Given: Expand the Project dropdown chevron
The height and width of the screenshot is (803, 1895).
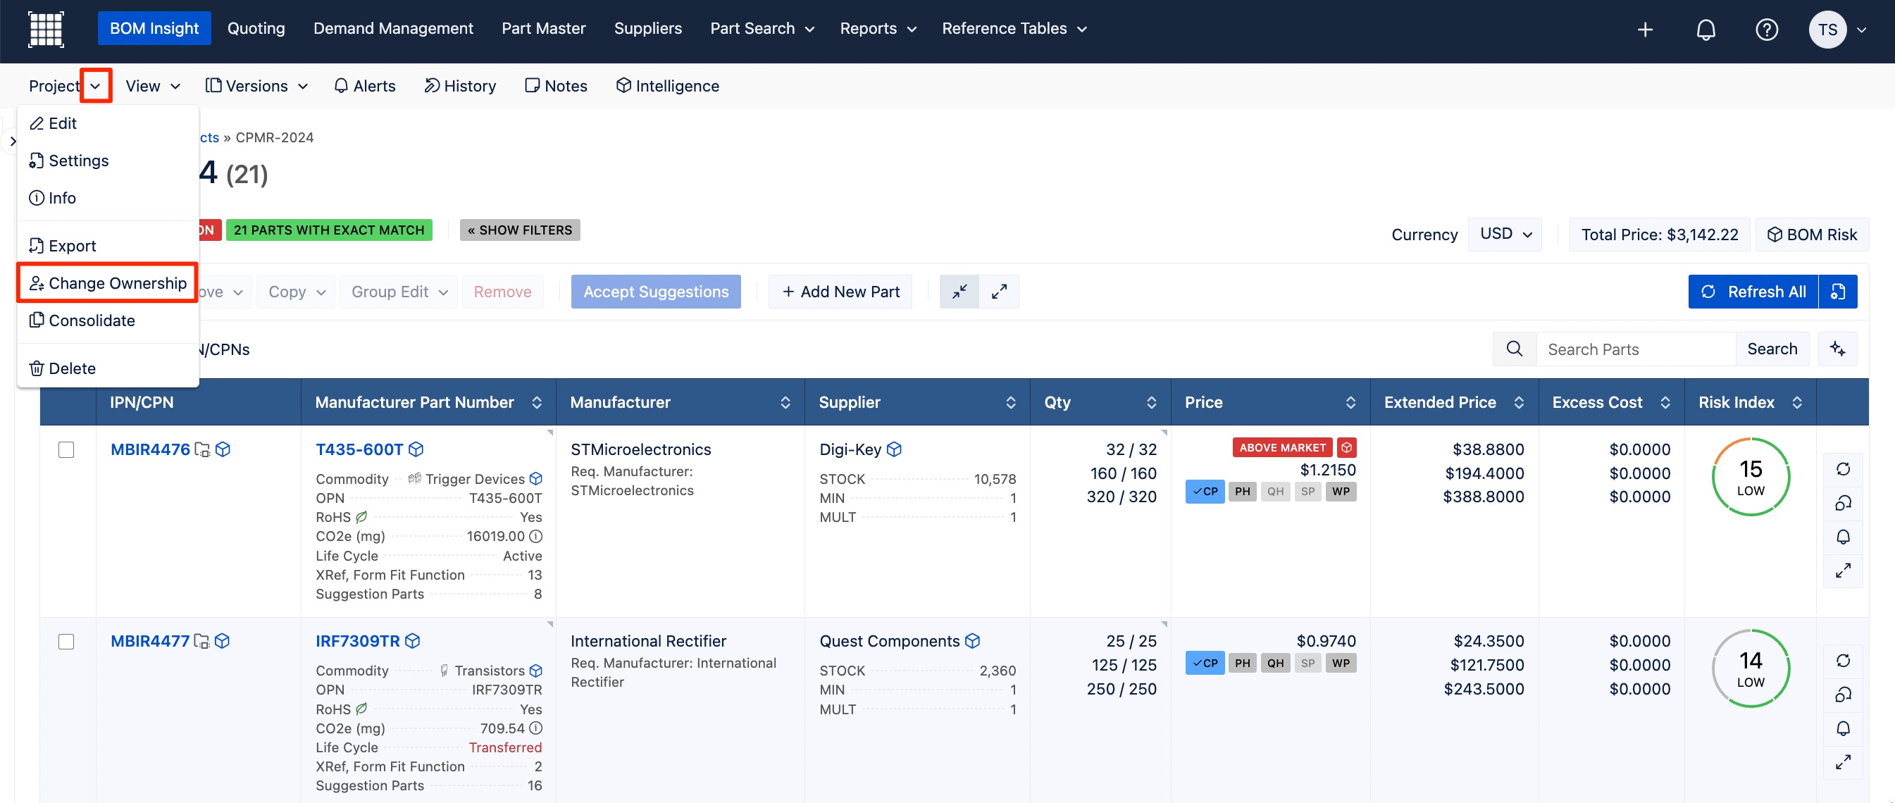Looking at the screenshot, I should coord(96,86).
